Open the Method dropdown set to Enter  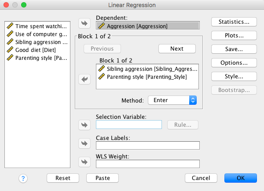pos(172,100)
